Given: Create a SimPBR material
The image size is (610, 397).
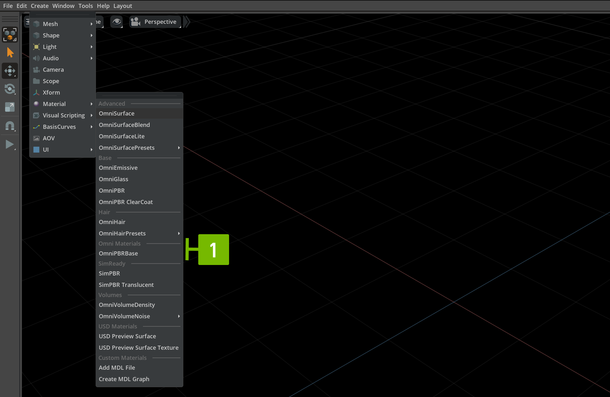Looking at the screenshot, I should [139, 273].
